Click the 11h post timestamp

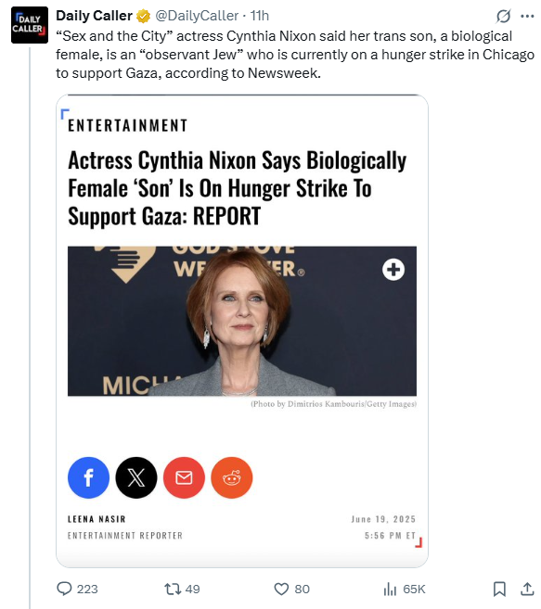[x=260, y=16]
